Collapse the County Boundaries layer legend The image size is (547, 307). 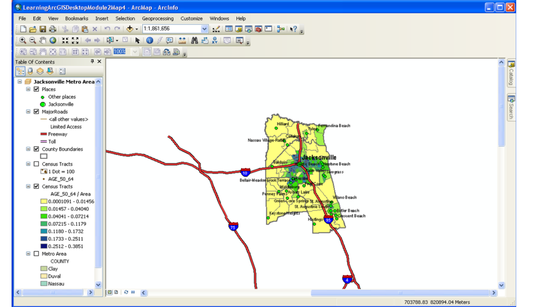coord(28,149)
